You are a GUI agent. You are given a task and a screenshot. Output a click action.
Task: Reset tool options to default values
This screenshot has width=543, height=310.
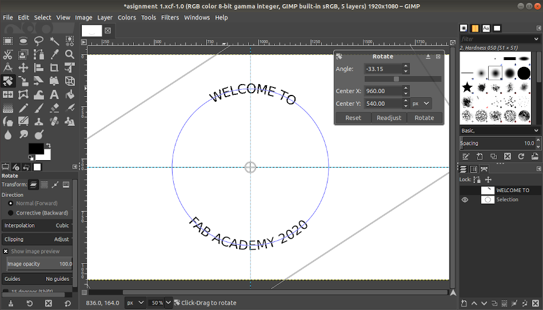tap(67, 303)
